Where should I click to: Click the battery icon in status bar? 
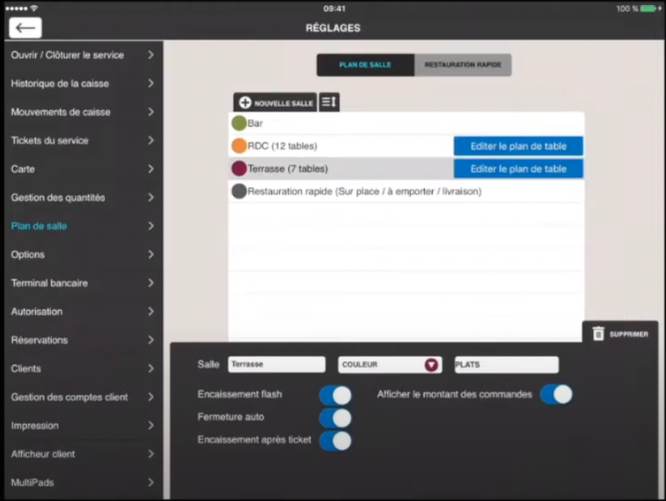click(x=649, y=8)
